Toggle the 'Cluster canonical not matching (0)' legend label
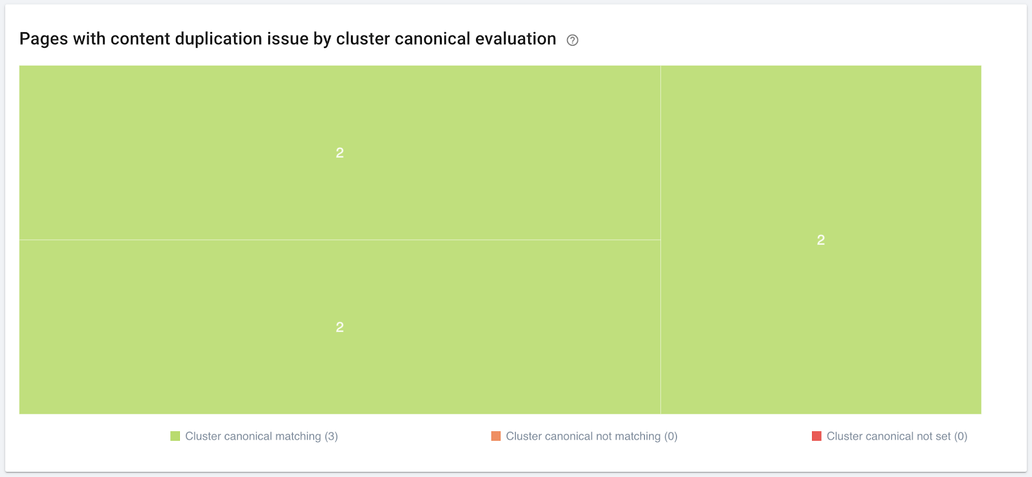Image resolution: width=1032 pixels, height=477 pixels. 591,436
